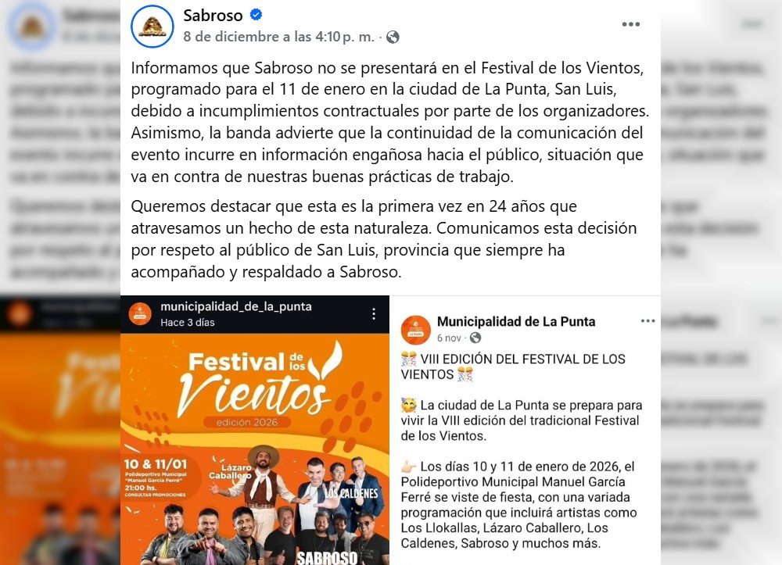Viewport: 782px width, 565px height.
Task: Open the municipalidad_de_la_punta story avatar
Action: 140,314
